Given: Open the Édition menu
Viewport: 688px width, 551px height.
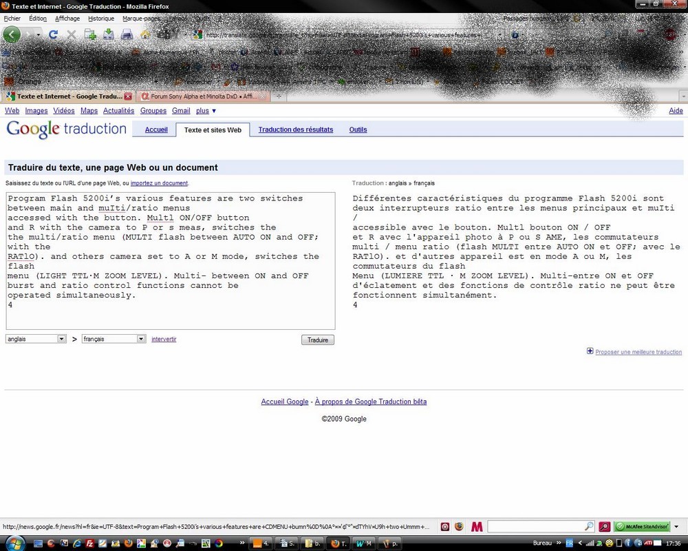Looking at the screenshot, I should 38,19.
